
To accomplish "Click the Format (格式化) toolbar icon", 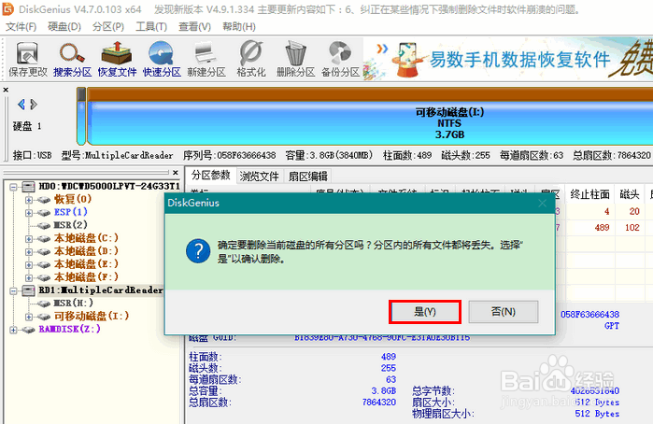I will (x=251, y=59).
